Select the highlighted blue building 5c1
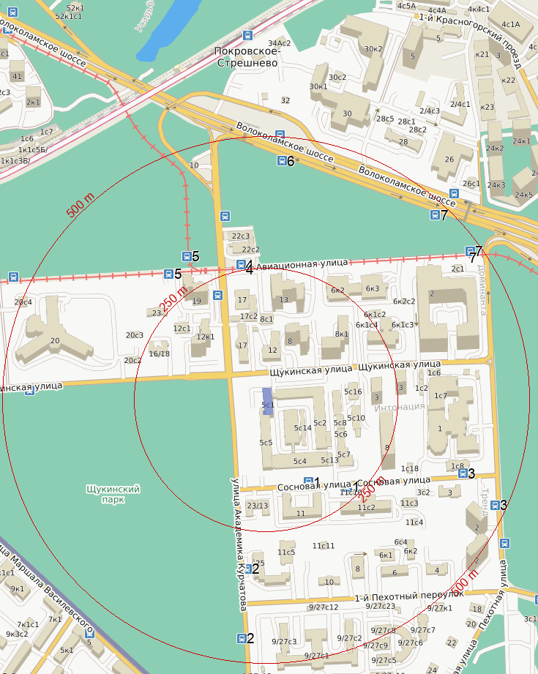The height and width of the screenshot is (674, 538). point(268,402)
